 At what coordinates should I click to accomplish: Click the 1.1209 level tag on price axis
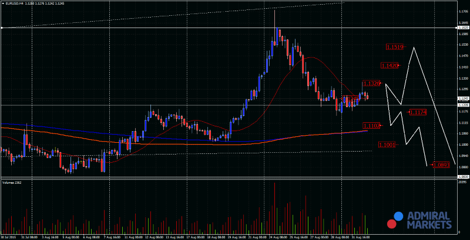[463, 105]
